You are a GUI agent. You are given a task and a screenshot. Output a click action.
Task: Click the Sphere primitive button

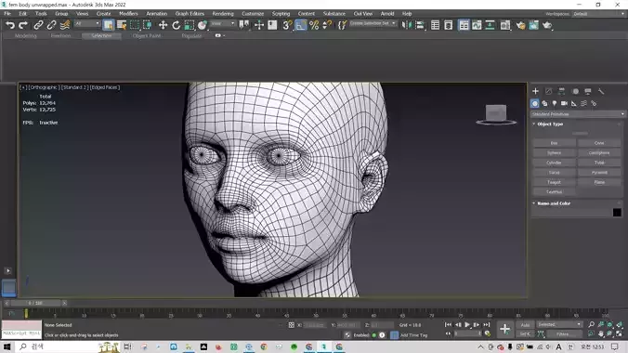point(554,152)
